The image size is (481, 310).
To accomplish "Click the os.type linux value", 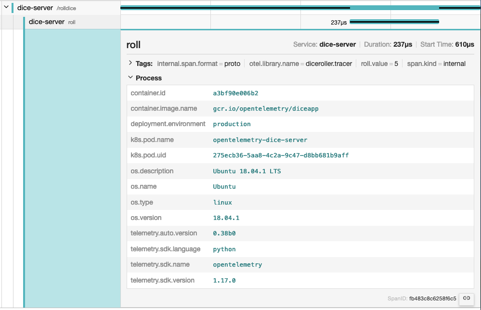I will pyautogui.click(x=222, y=202).
